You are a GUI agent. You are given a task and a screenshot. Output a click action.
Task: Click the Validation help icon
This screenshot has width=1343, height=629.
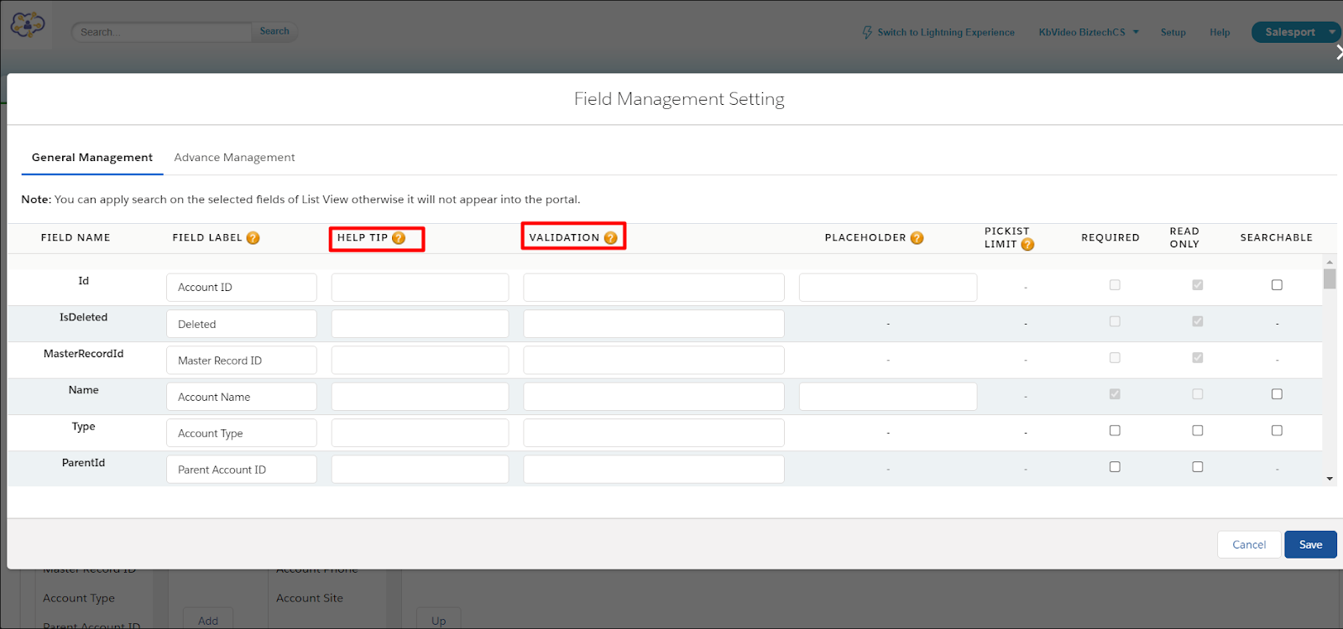click(610, 238)
